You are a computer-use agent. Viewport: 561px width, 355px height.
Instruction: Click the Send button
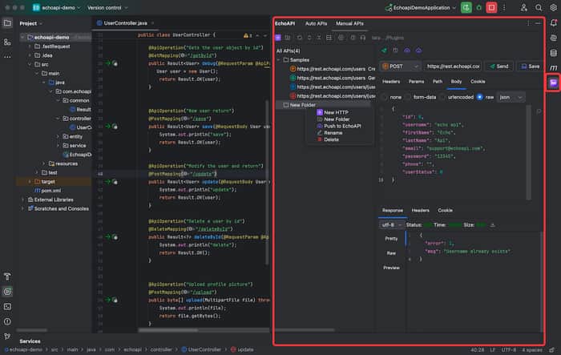pyautogui.click(x=499, y=67)
